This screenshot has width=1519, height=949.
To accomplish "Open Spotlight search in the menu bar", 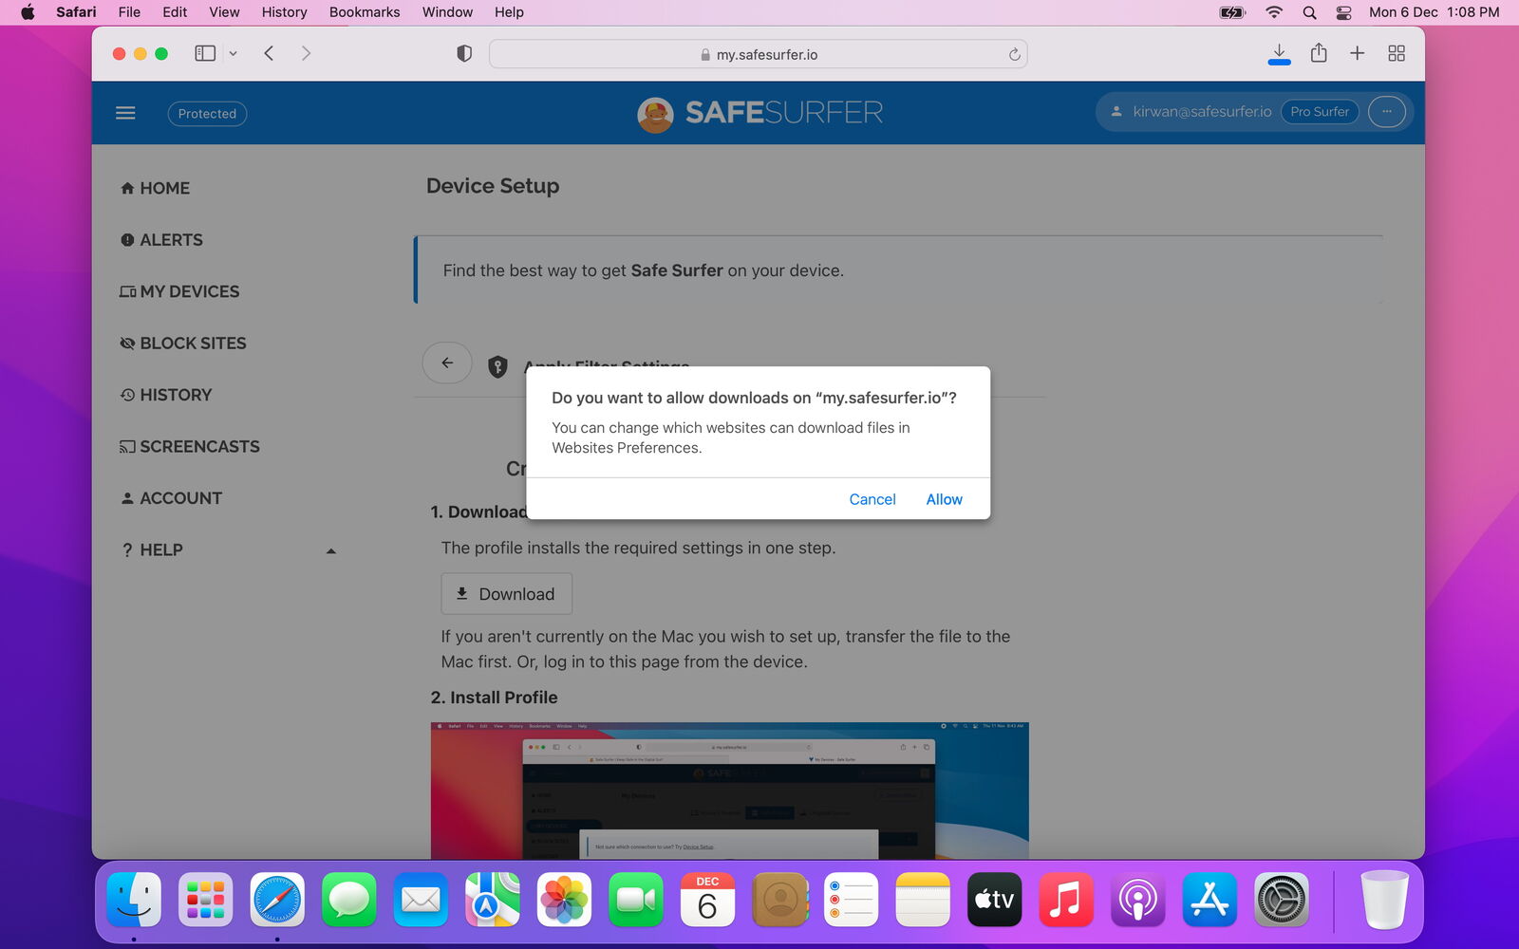I will coord(1309,12).
